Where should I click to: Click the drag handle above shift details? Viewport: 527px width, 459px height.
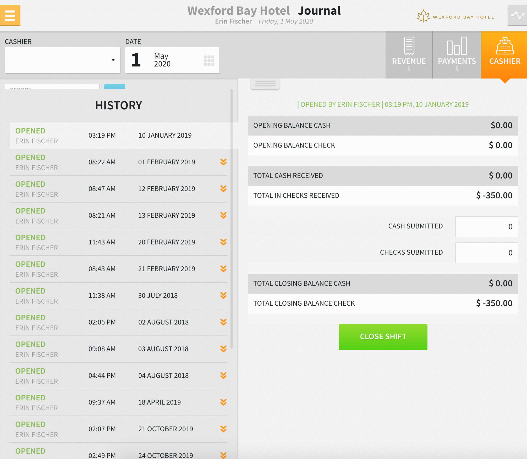[265, 84]
